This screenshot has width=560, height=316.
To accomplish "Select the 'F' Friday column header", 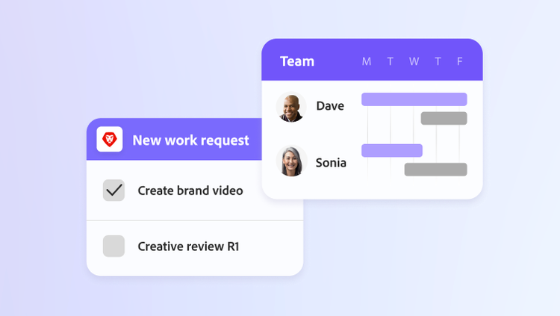I will (x=460, y=61).
